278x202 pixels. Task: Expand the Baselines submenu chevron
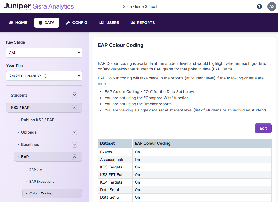point(74,144)
